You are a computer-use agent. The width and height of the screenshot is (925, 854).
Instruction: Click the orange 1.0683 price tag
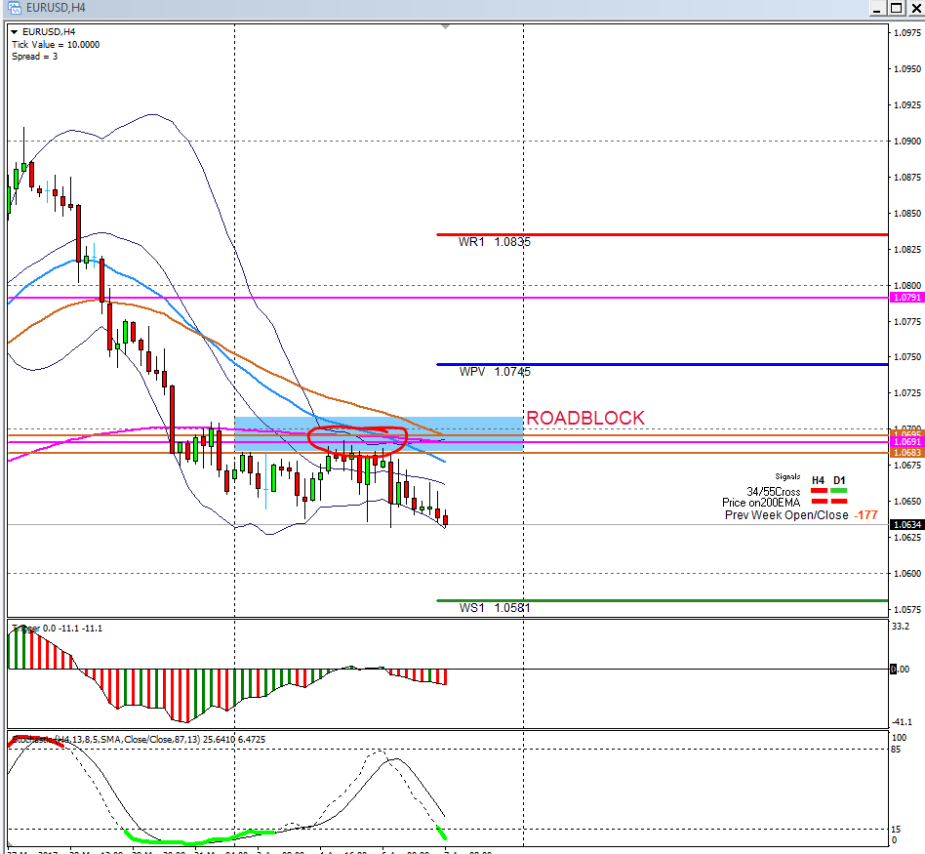(x=906, y=453)
